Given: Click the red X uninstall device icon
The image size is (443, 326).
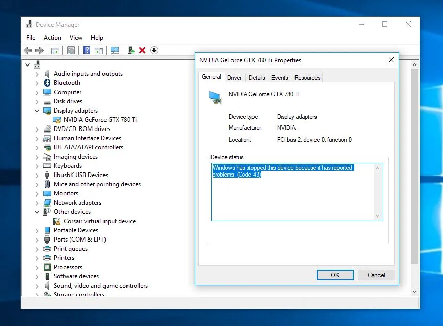Looking at the screenshot, I should (142, 50).
